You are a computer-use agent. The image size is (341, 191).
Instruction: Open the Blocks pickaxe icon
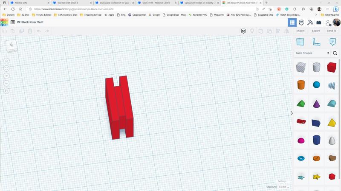pos(310,22)
